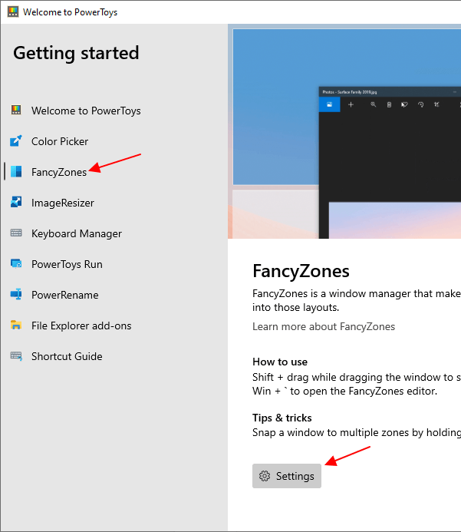Screen dimensions: 461x532
Task: Click the Color Picker eyedropper icon
Action: [16, 140]
